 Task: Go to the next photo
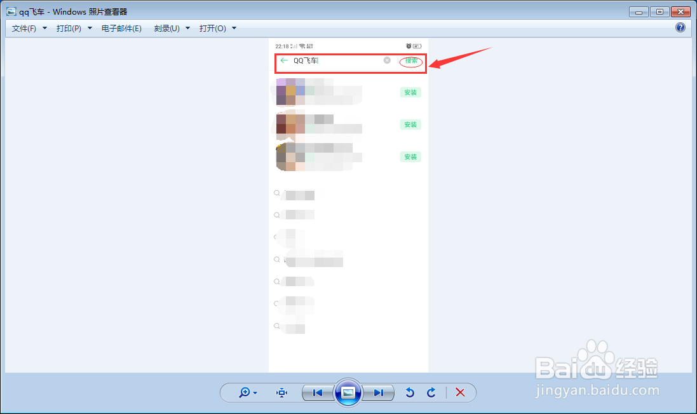pos(378,392)
